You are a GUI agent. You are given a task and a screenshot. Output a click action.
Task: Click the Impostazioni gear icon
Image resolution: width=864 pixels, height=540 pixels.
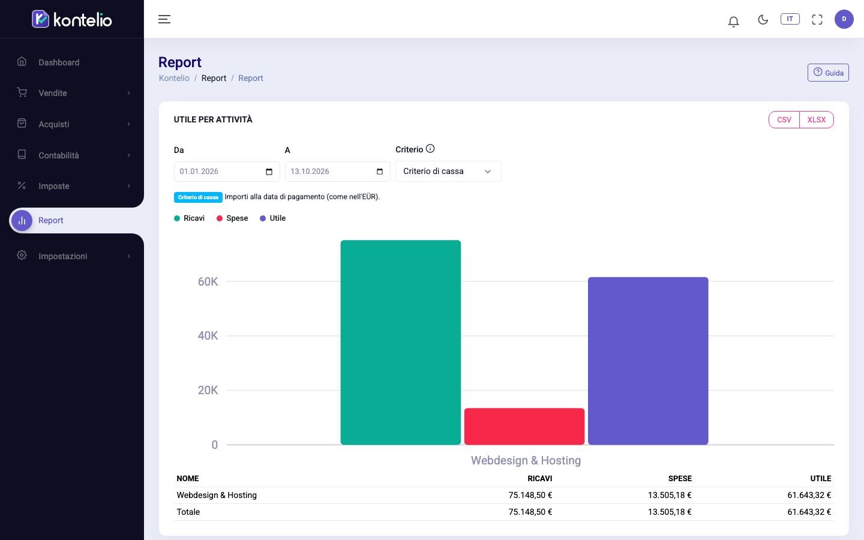coord(22,255)
